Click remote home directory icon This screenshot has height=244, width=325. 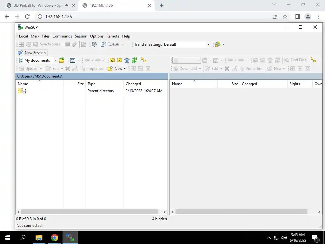(x=270, y=60)
